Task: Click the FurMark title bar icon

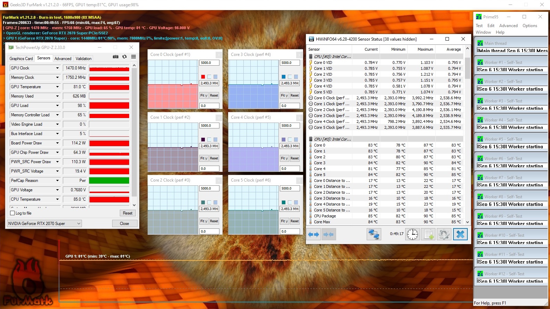Action: (5, 5)
